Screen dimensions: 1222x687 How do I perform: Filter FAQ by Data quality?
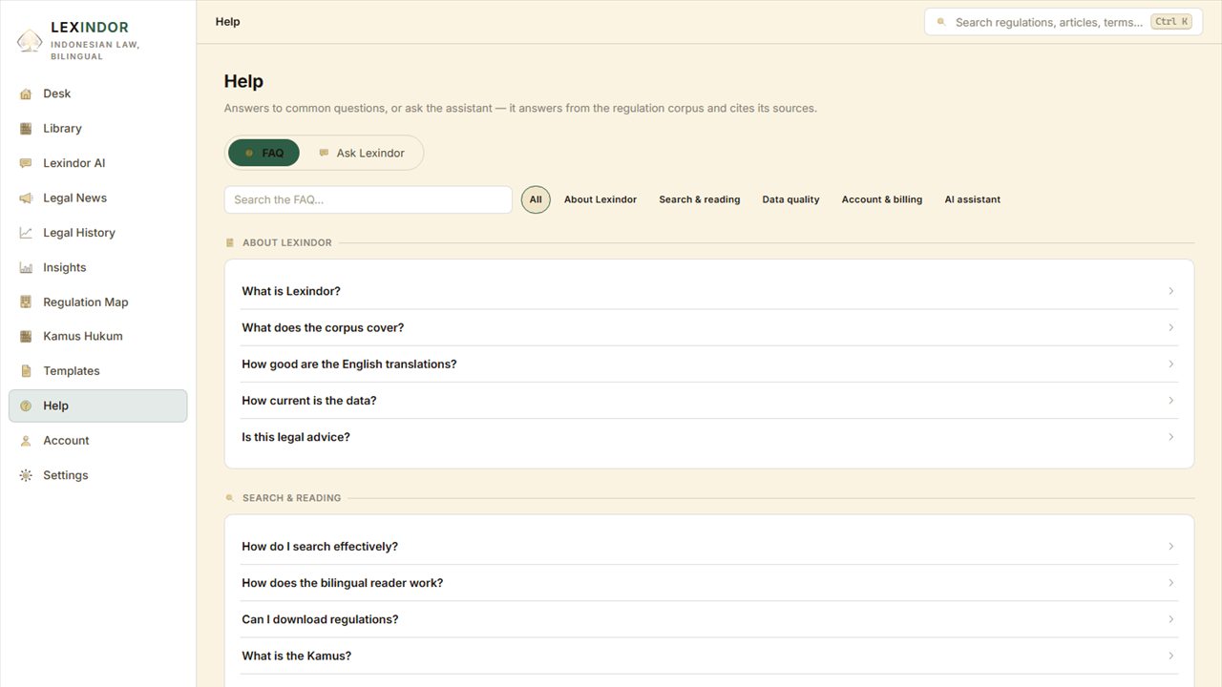790,199
